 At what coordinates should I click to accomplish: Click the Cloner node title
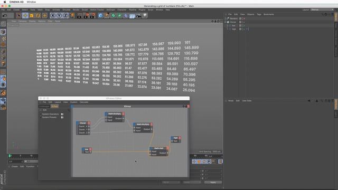(83, 123)
